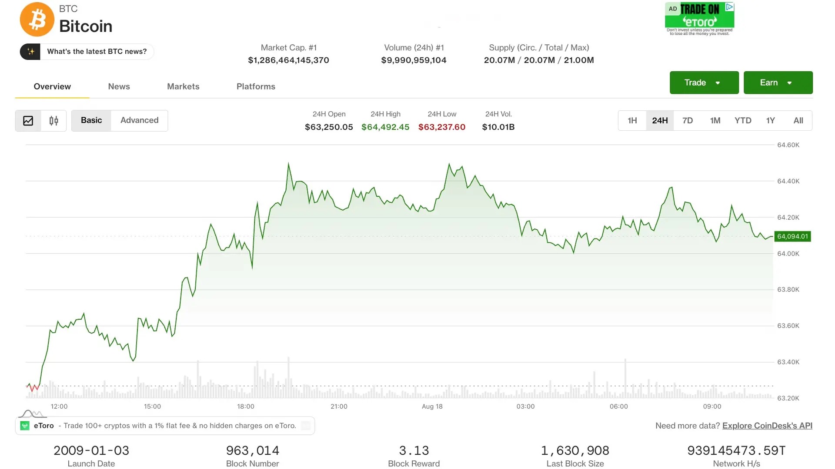Open the Earn dropdown
The height and width of the screenshot is (469, 835).
point(778,83)
